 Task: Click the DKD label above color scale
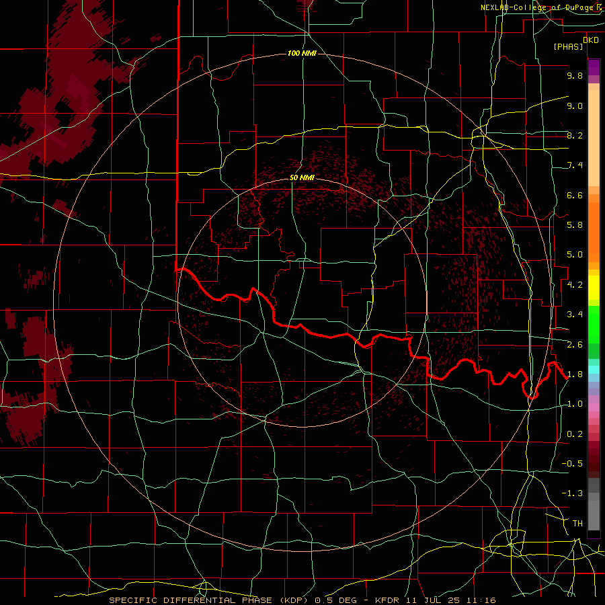click(591, 40)
